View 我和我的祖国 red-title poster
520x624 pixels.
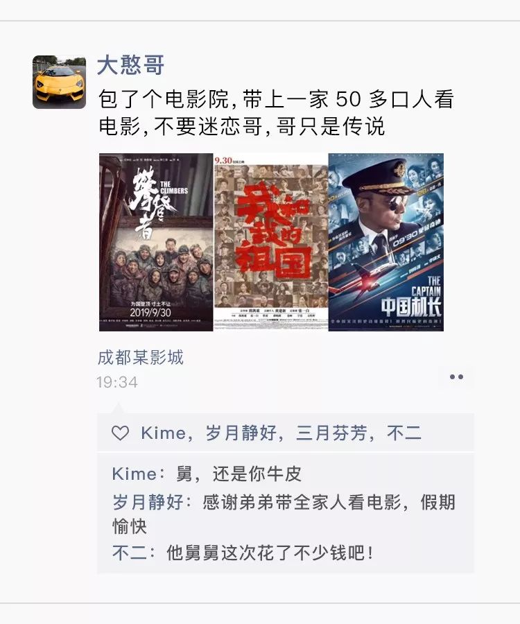click(271, 242)
